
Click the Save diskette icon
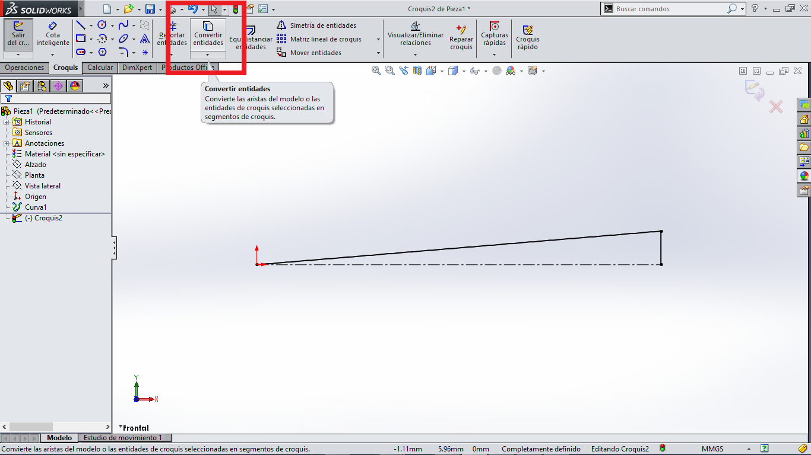[x=150, y=9]
